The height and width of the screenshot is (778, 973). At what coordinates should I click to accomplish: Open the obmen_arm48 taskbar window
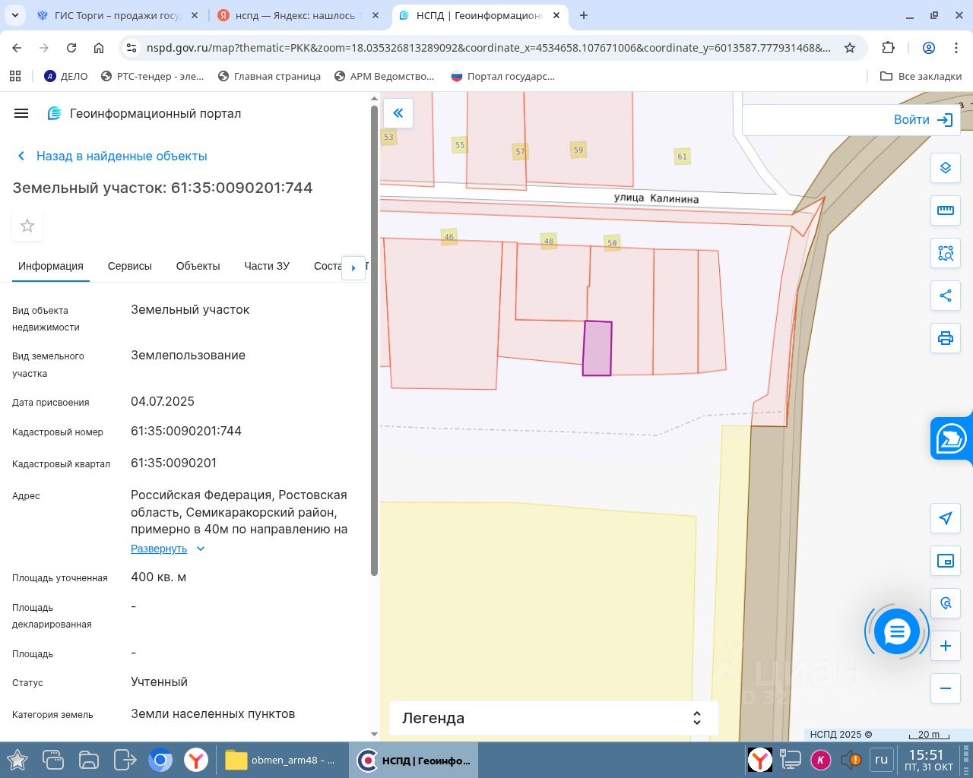click(280, 760)
